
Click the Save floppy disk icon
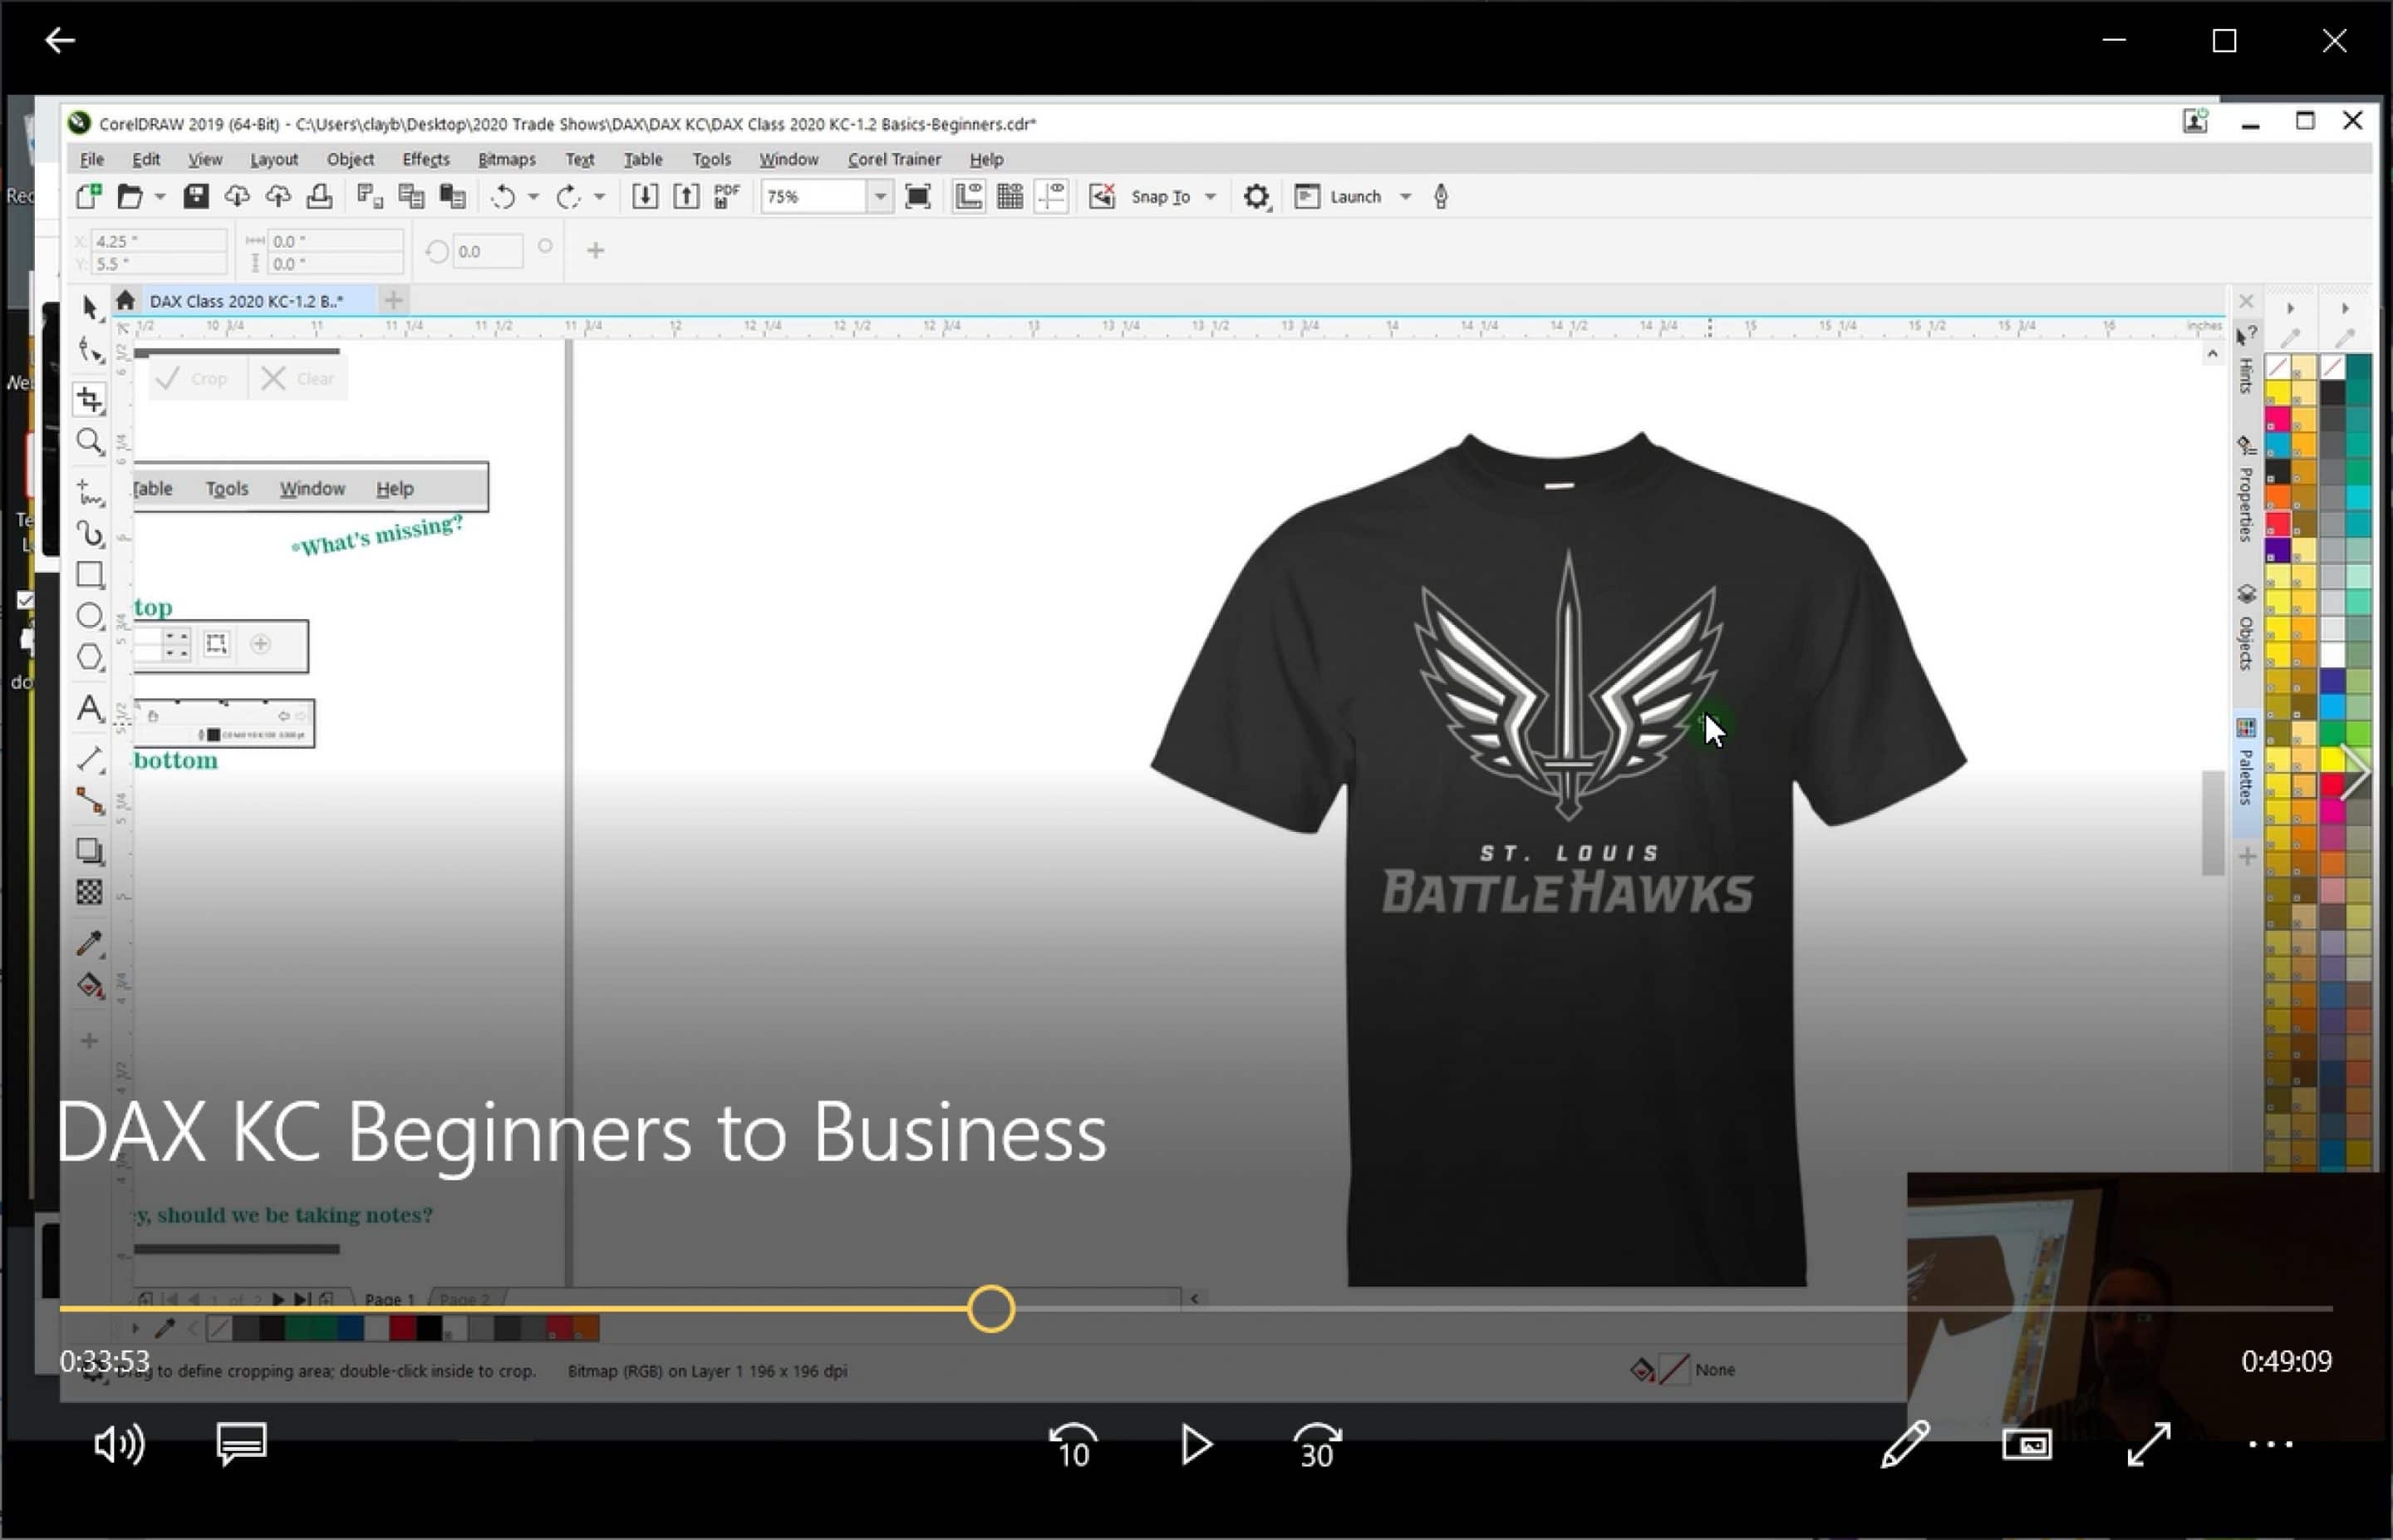tap(196, 196)
